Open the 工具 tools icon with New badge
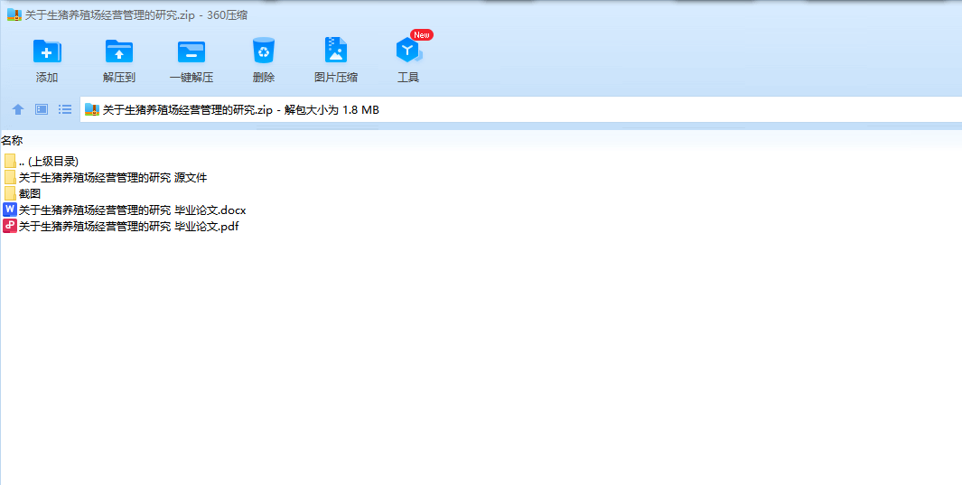 [x=408, y=51]
